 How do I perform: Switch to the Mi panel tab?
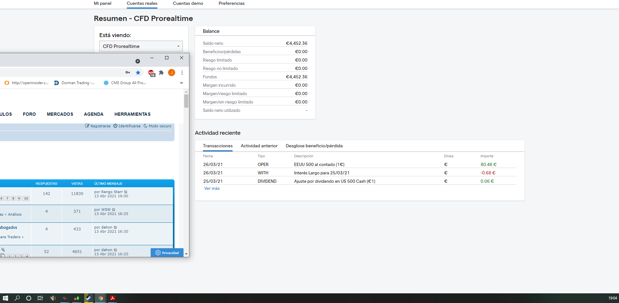pyautogui.click(x=103, y=4)
